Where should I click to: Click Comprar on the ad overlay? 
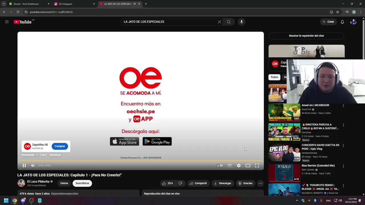coord(60,146)
